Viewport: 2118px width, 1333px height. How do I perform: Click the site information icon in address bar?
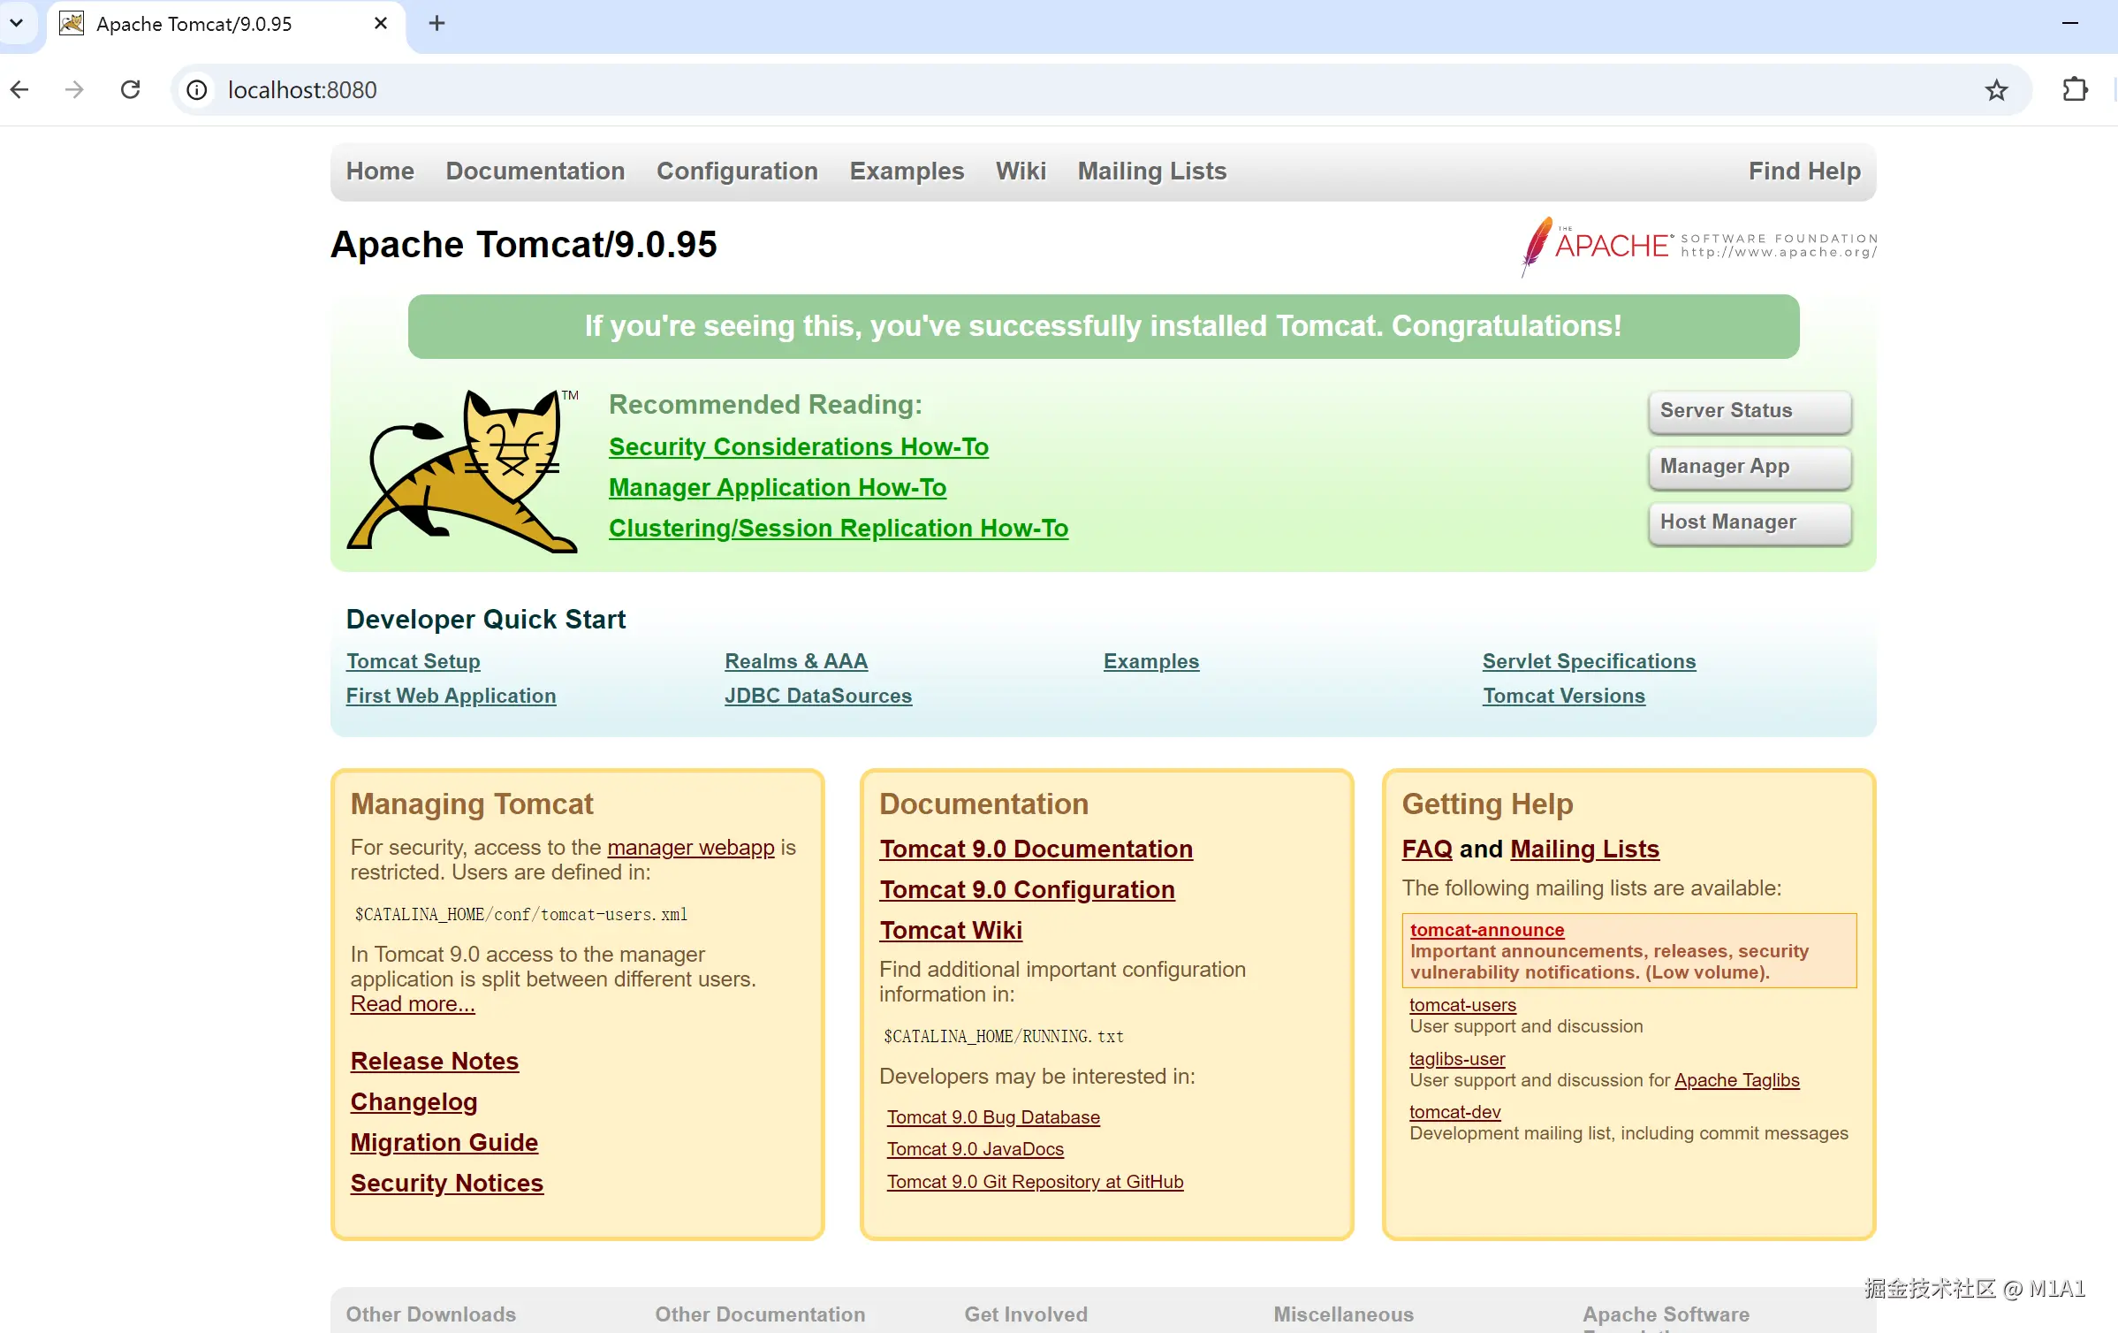[x=197, y=89]
